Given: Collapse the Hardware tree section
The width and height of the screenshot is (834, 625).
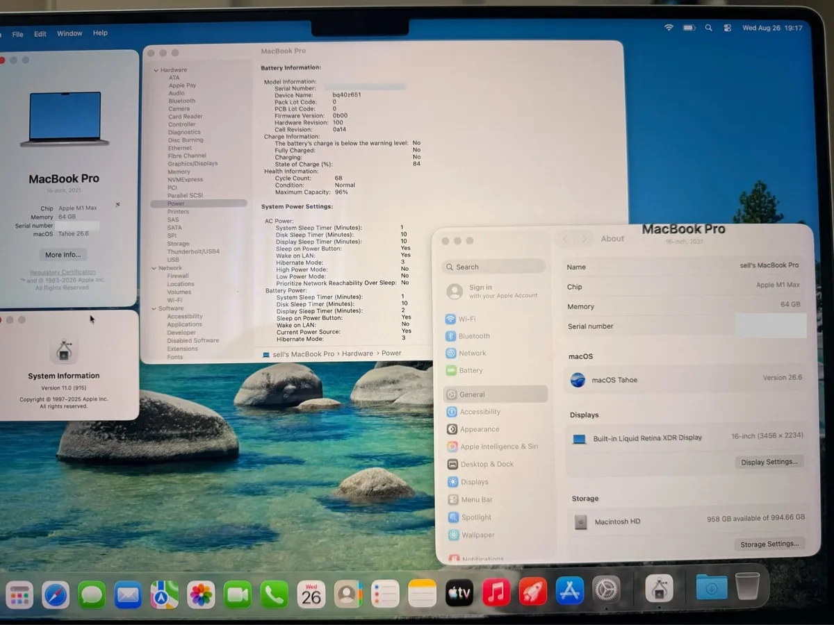Looking at the screenshot, I should (156, 70).
